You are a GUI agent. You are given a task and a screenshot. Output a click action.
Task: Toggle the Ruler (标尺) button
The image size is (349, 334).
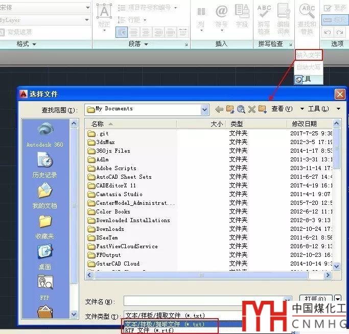tap(334, 20)
